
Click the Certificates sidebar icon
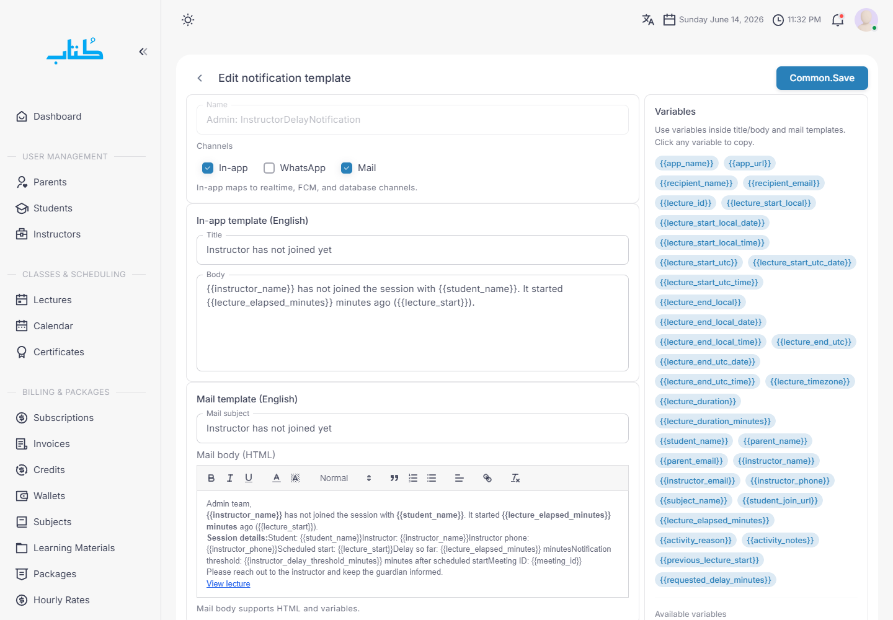[x=22, y=352]
